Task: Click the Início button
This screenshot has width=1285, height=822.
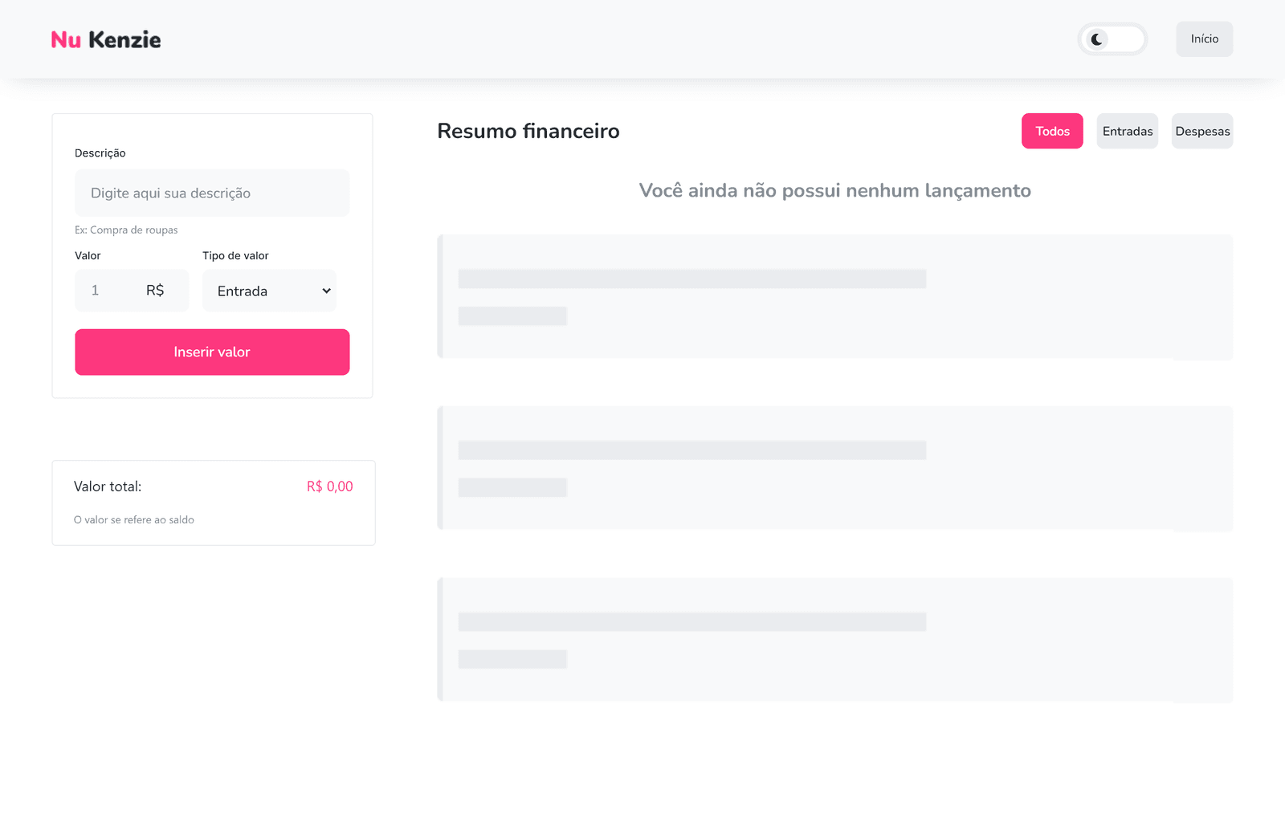Action: tap(1205, 39)
